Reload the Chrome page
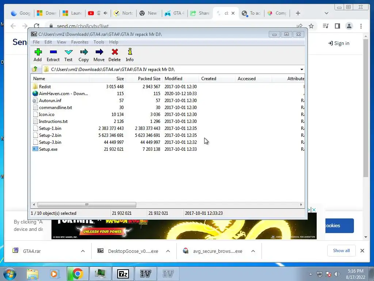 point(37,26)
